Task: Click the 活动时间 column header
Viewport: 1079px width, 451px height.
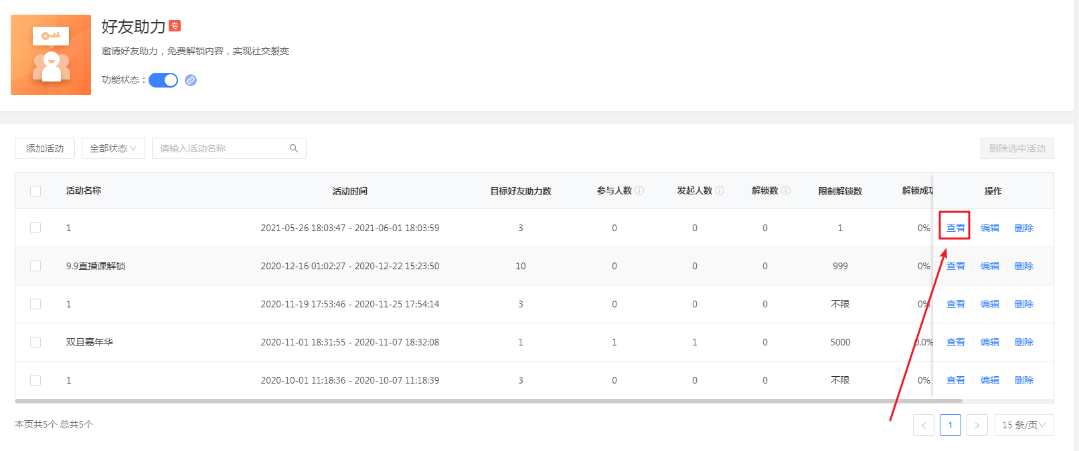Action: click(350, 191)
